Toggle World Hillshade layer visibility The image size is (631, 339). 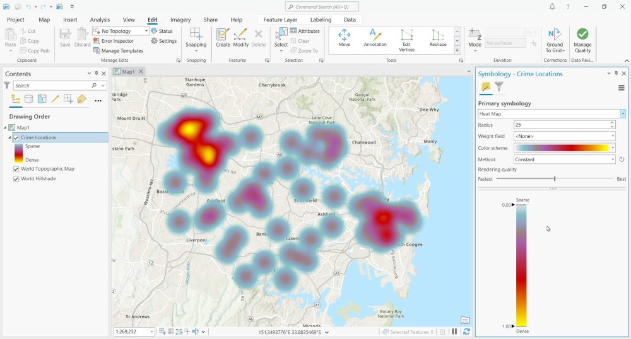(x=16, y=179)
